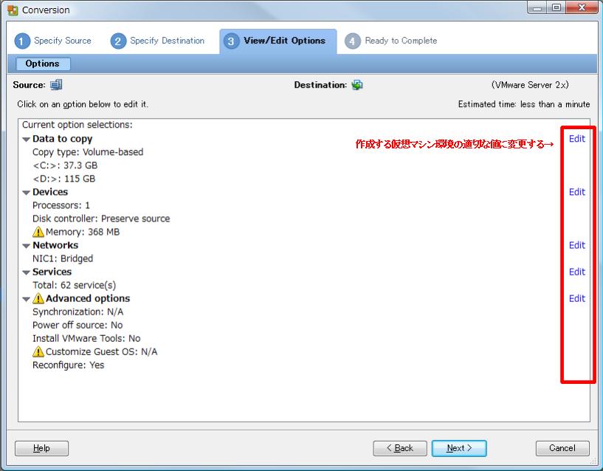Collapse the Advanced options section
This screenshot has height=471, width=603.
[x=26, y=299]
